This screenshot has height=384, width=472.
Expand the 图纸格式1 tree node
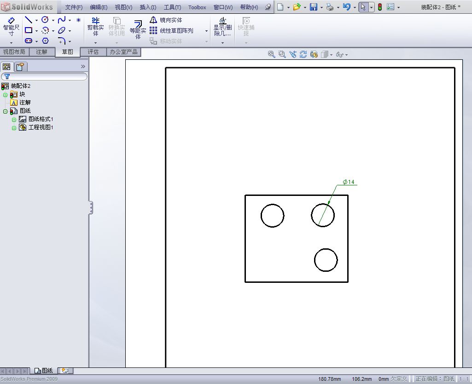point(14,120)
